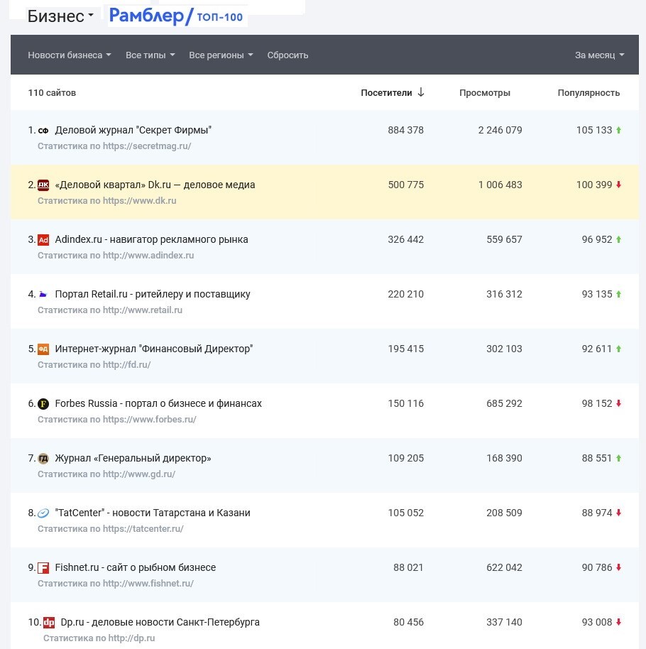This screenshot has width=646, height=649.
Task: Click the TatCenter favicon icon
Action: pyautogui.click(x=43, y=513)
